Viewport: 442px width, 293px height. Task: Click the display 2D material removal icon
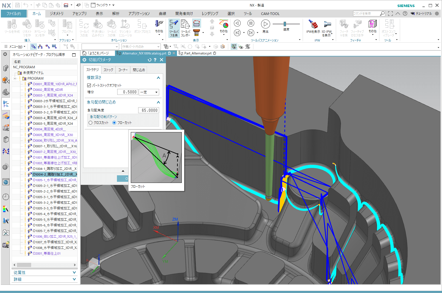point(197,23)
